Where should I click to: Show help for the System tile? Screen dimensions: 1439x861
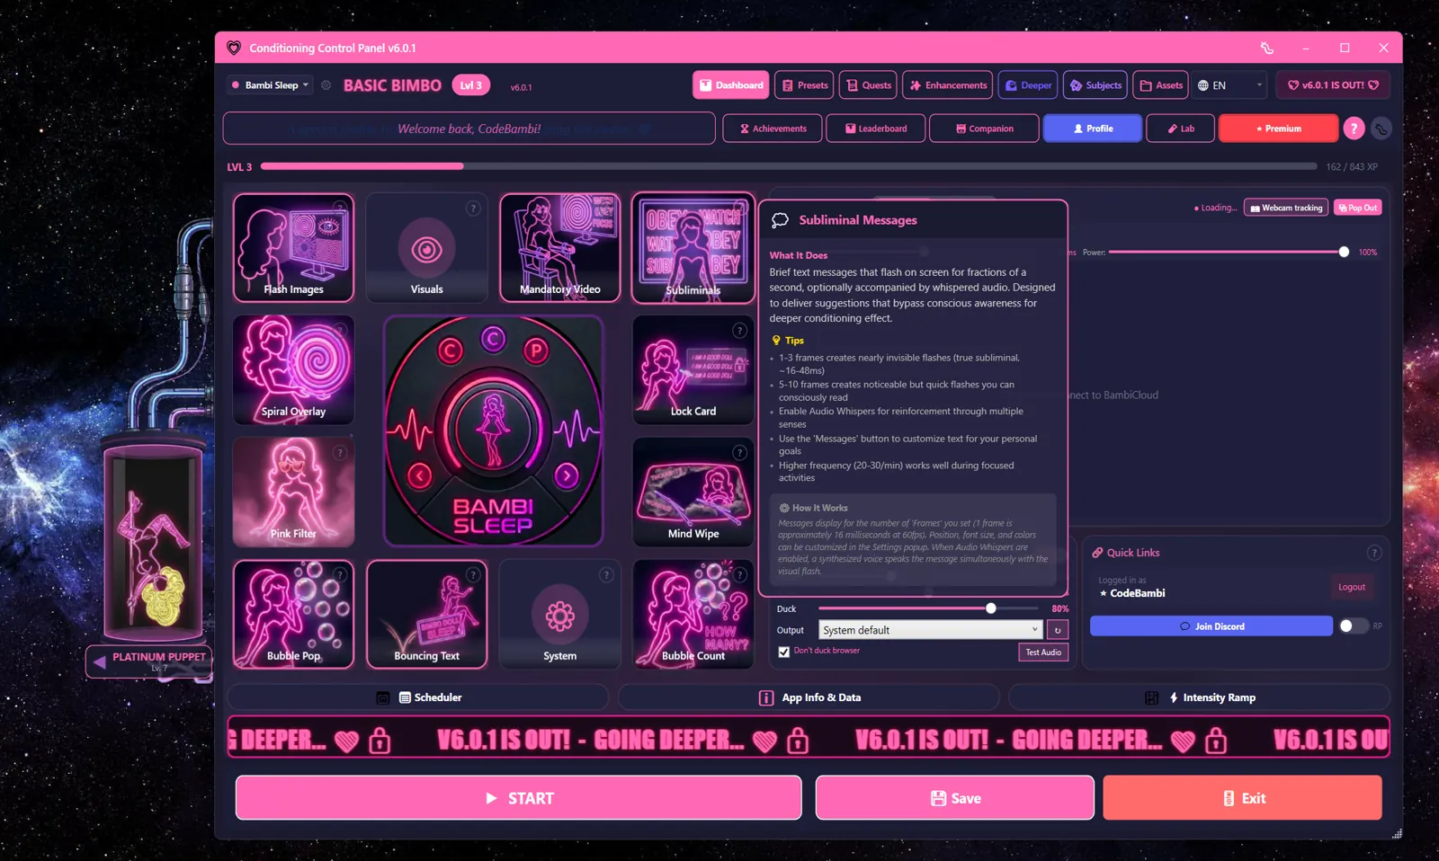click(x=606, y=575)
